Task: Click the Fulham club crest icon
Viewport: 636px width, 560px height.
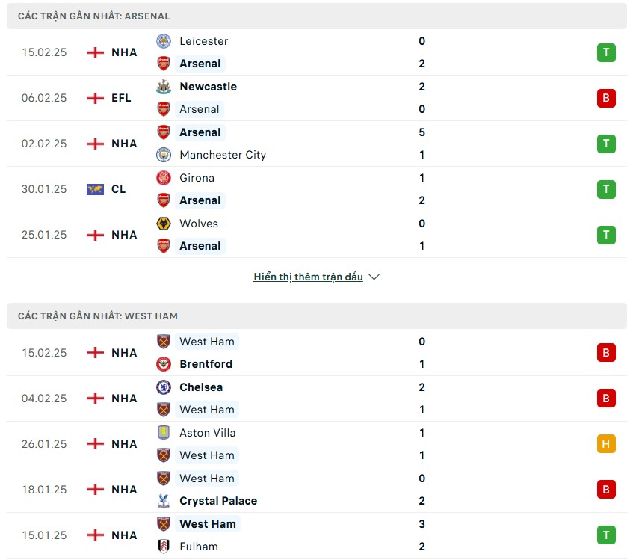Action: coord(163,547)
